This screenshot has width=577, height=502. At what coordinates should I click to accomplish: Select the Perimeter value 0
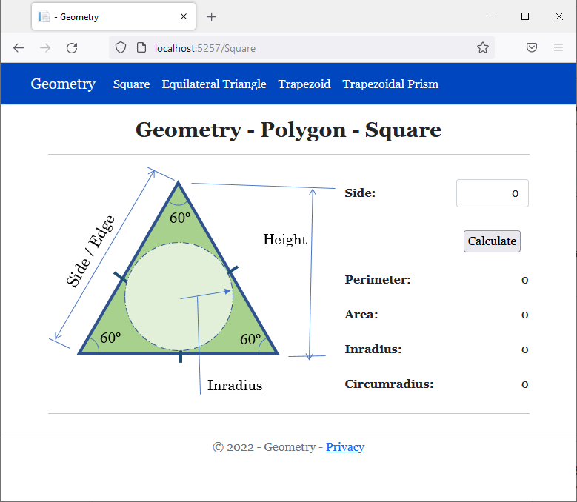tap(524, 280)
